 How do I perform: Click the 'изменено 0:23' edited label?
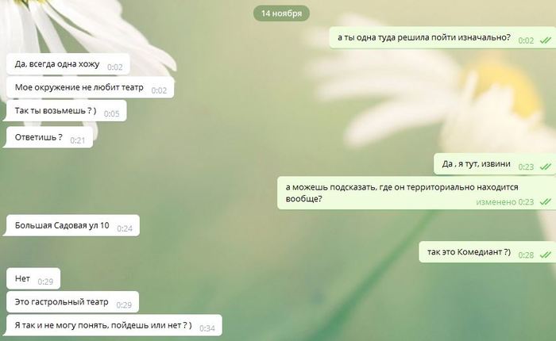point(504,202)
